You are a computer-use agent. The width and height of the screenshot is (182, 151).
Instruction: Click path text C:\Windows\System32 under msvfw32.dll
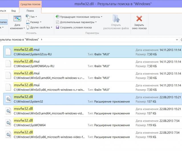coord(28,102)
